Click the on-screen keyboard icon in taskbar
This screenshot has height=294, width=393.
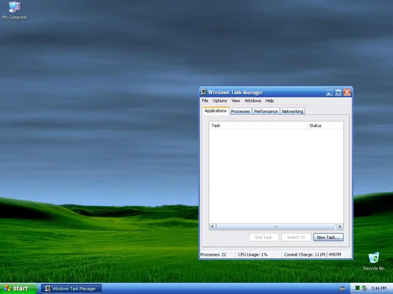[x=342, y=289]
